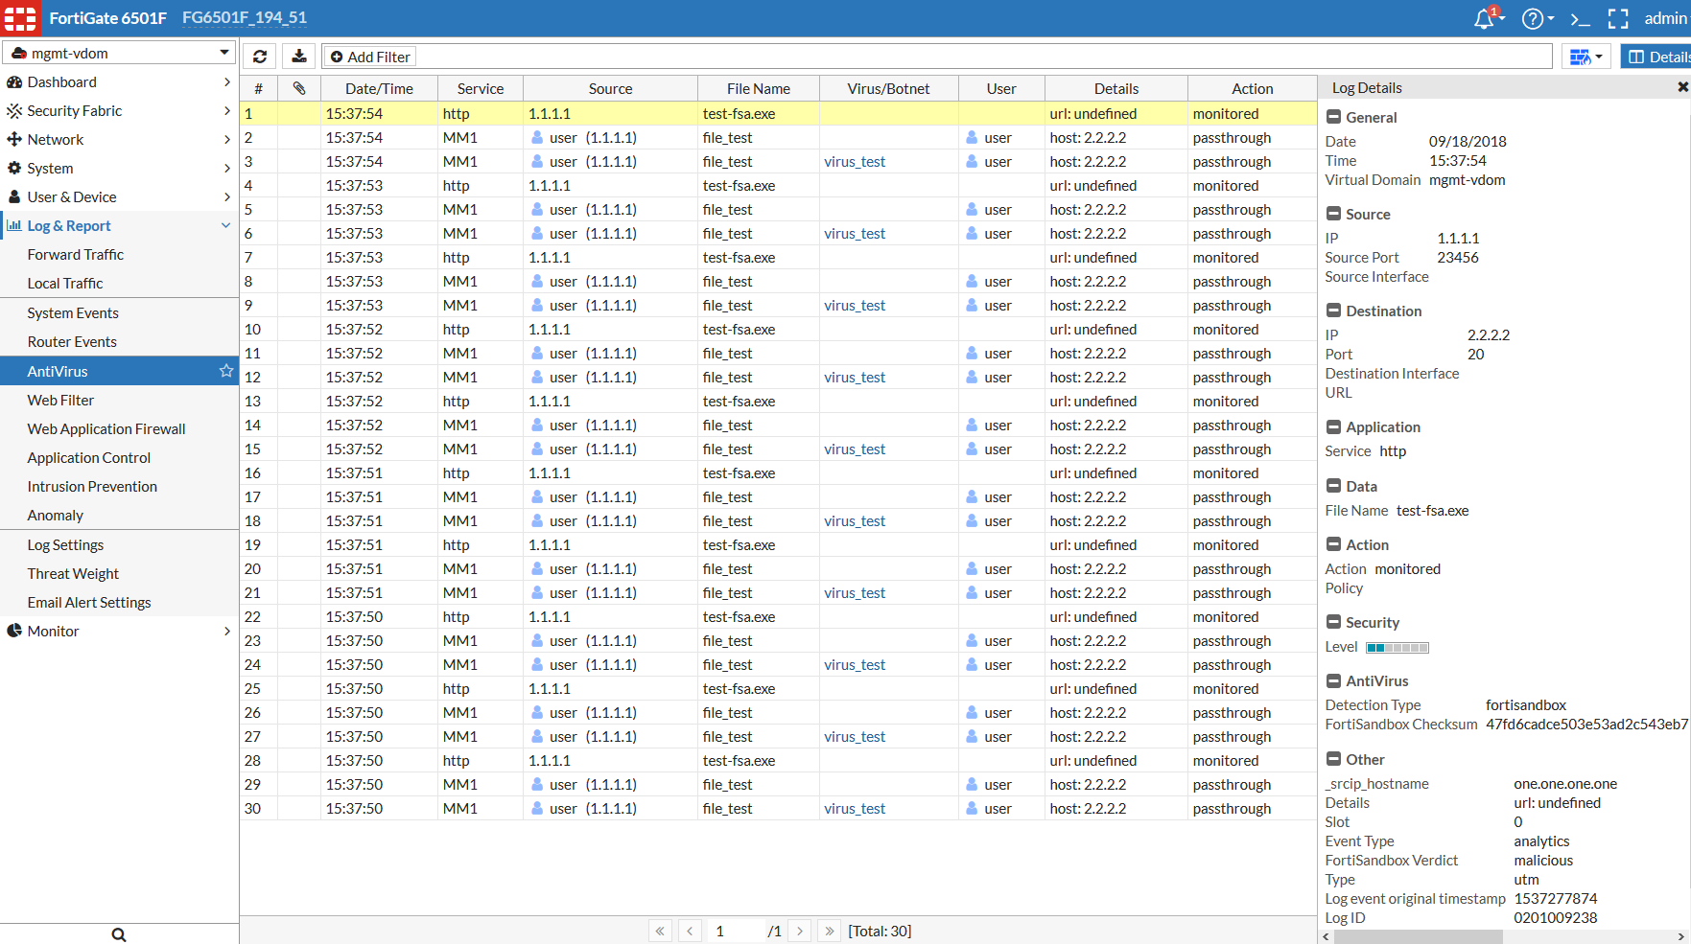Collapse the Source section
The width and height of the screenshot is (1691, 944).
[x=1333, y=214]
